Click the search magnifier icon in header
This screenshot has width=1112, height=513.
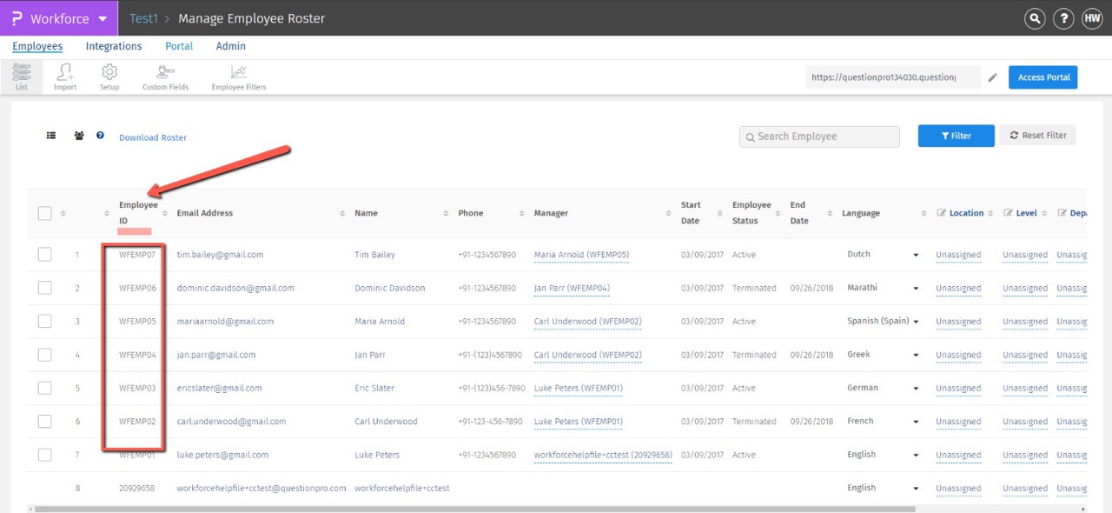click(x=1034, y=18)
